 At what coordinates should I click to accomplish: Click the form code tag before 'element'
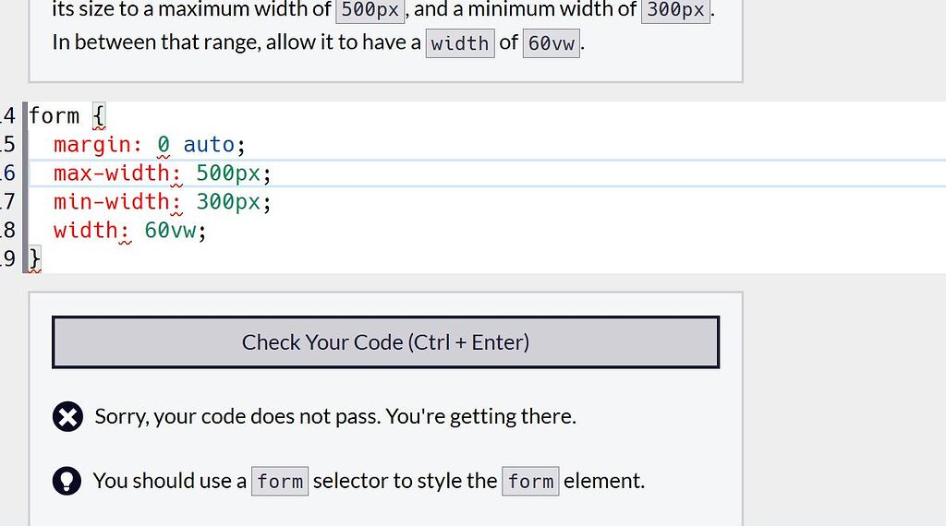(x=530, y=482)
